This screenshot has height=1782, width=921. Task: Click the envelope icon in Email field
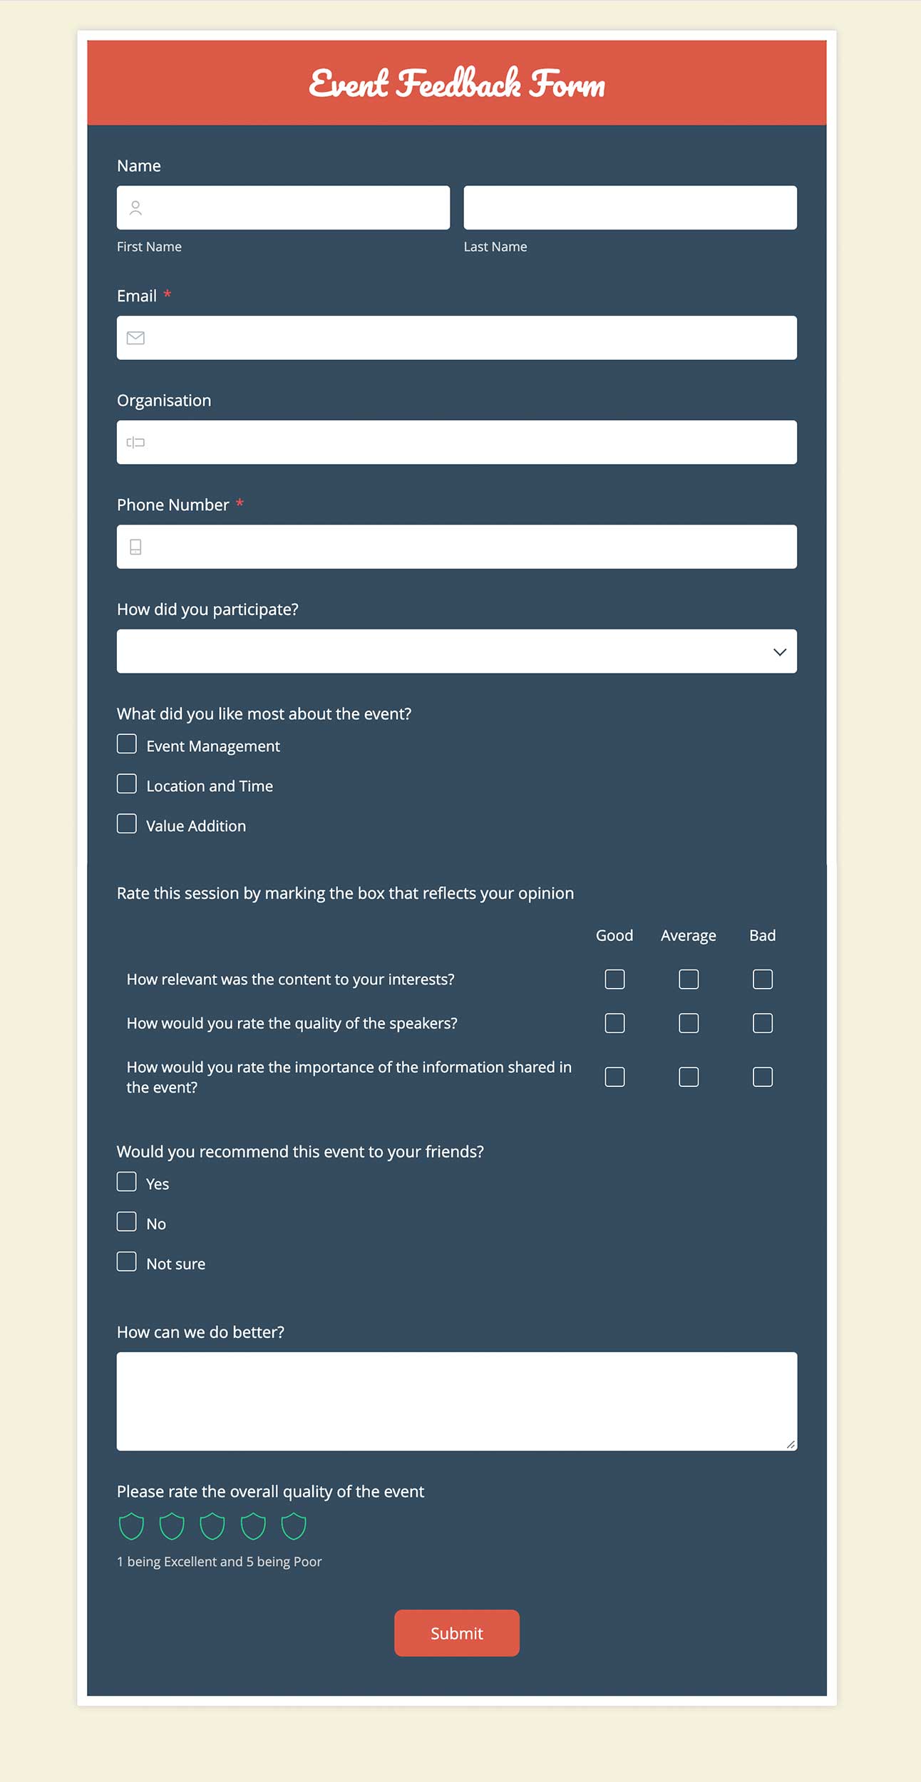pyautogui.click(x=135, y=338)
